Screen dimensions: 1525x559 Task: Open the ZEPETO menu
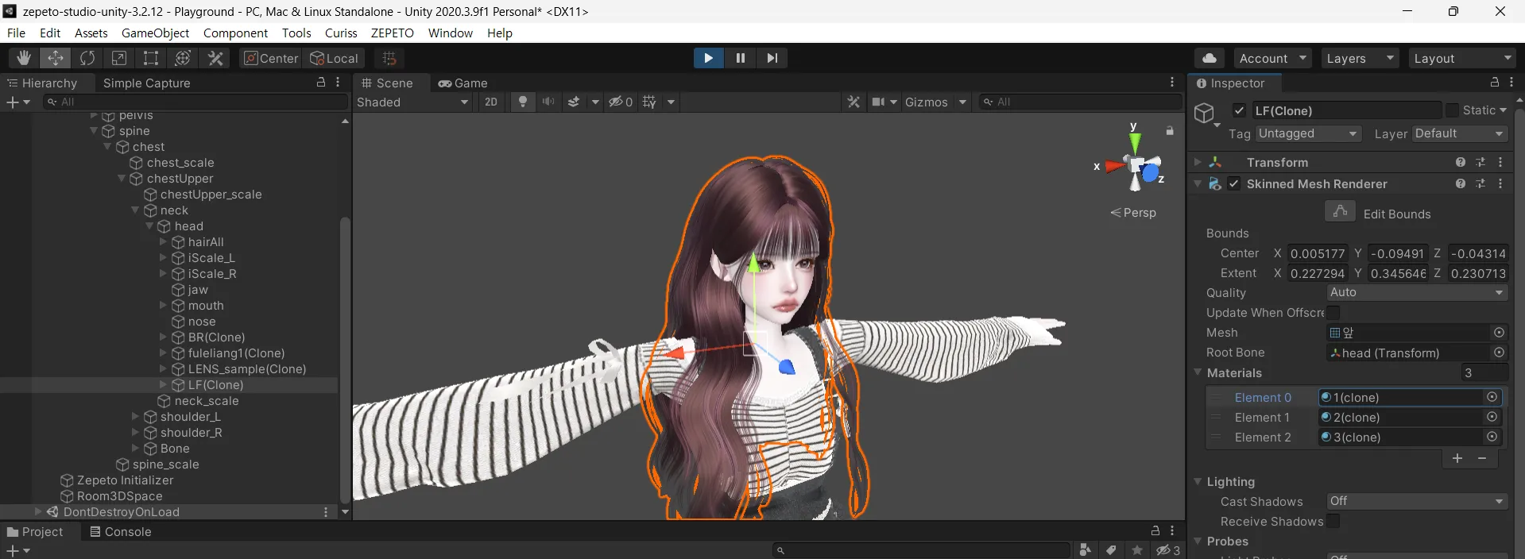point(393,33)
